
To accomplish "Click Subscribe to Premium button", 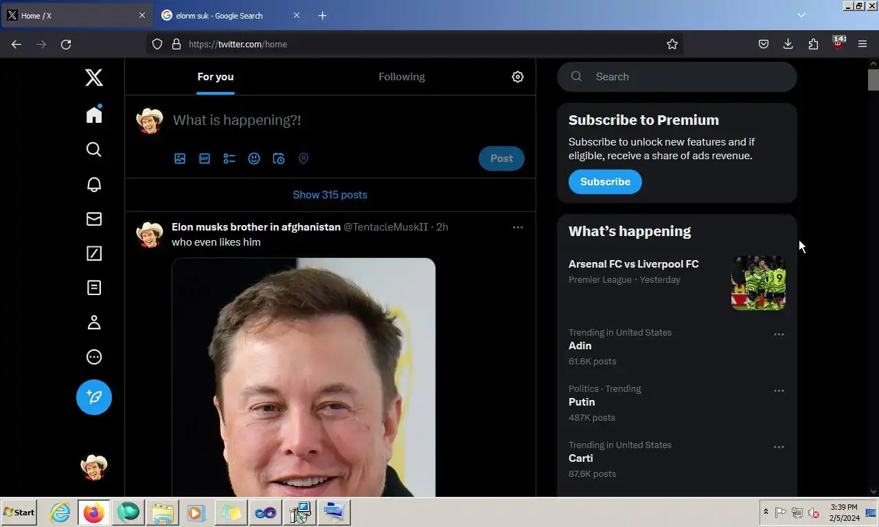I will (605, 182).
